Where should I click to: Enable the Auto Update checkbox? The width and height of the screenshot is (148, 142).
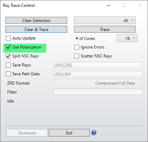(8, 38)
